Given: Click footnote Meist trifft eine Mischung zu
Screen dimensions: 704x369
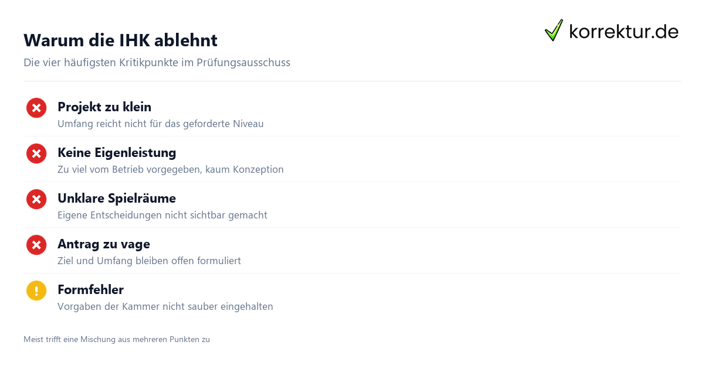Looking at the screenshot, I should click(x=117, y=339).
